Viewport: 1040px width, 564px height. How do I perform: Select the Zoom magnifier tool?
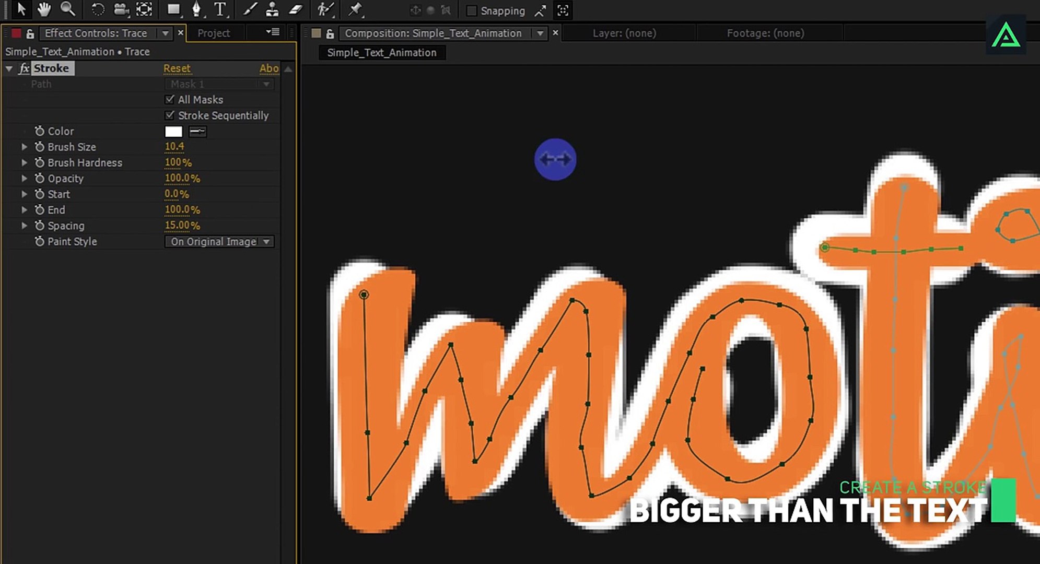pyautogui.click(x=67, y=9)
